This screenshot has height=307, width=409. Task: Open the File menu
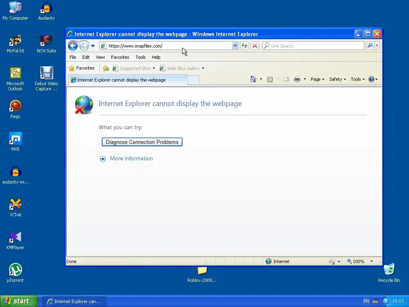pyautogui.click(x=73, y=57)
